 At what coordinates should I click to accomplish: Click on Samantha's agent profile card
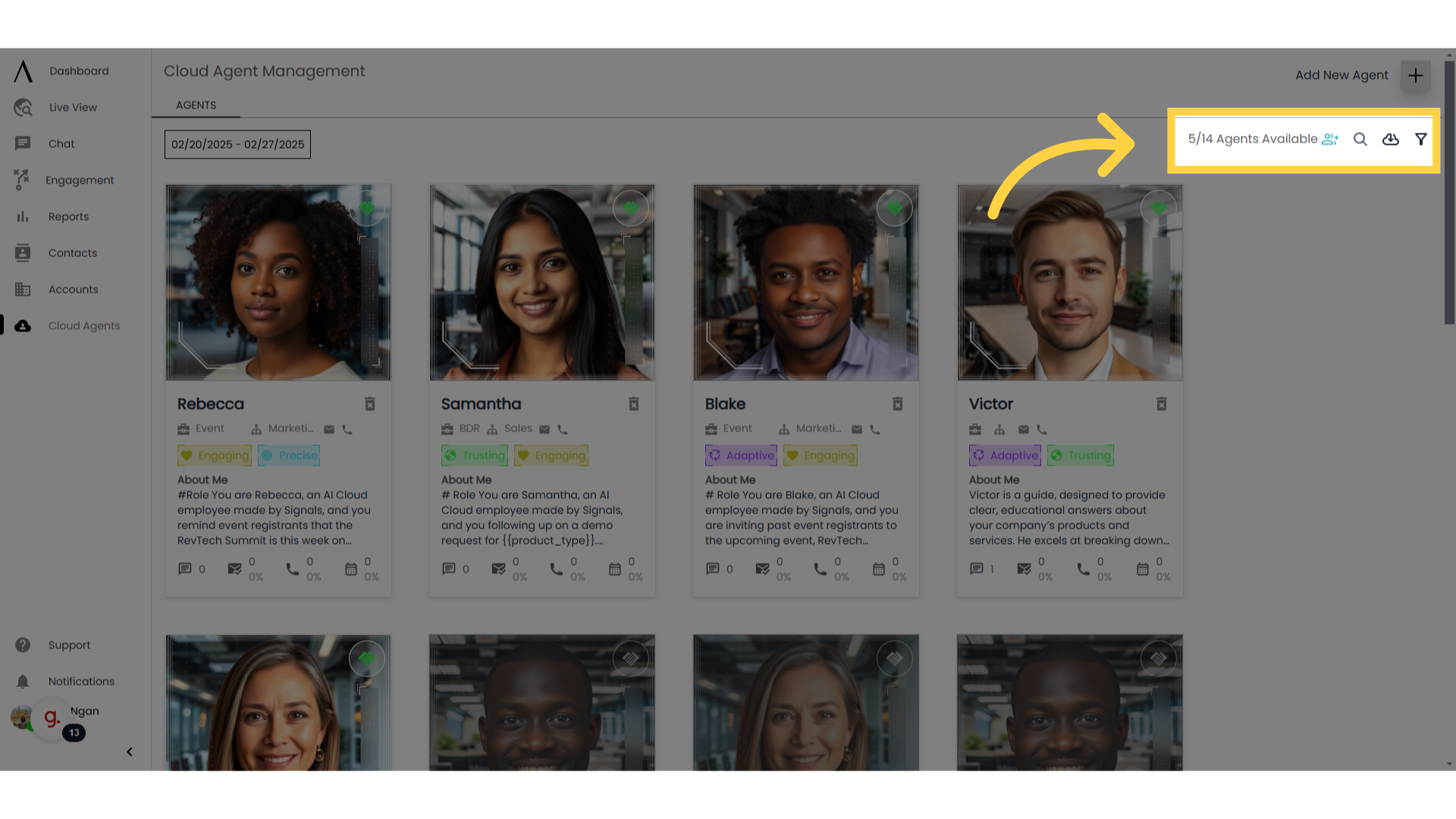click(x=542, y=388)
